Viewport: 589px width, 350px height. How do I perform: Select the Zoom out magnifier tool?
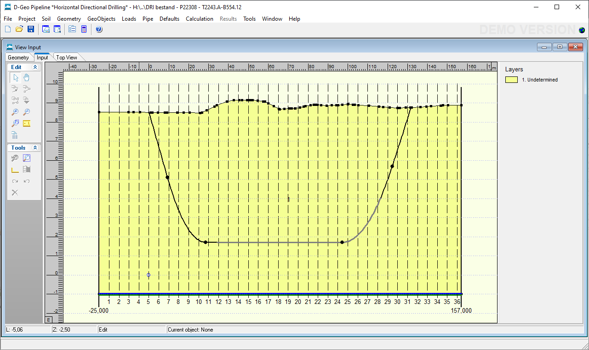click(x=27, y=112)
